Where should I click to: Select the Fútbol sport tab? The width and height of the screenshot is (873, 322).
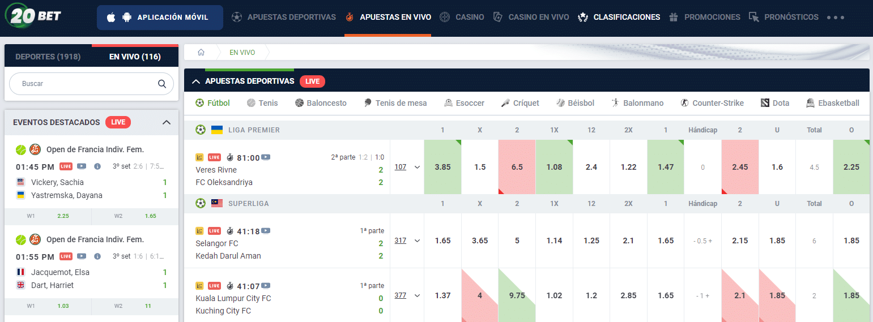click(212, 103)
